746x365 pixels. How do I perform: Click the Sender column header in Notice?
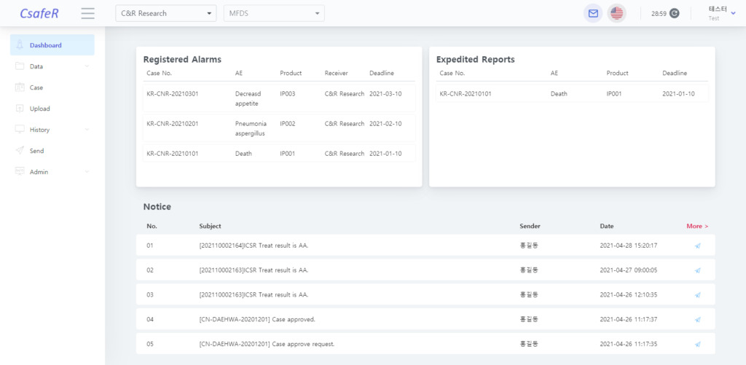coord(530,226)
